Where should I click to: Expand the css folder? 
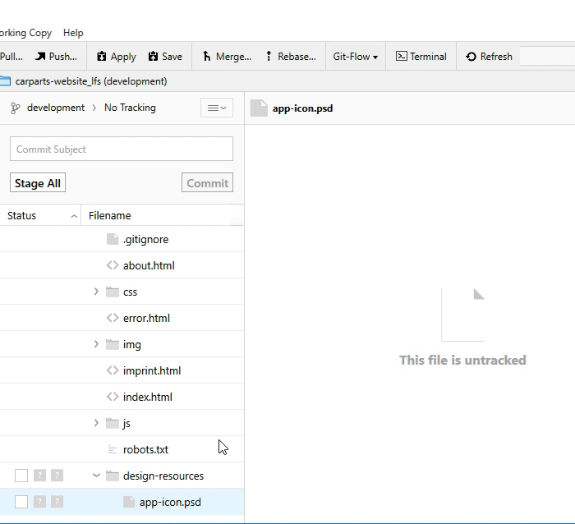[x=96, y=292]
